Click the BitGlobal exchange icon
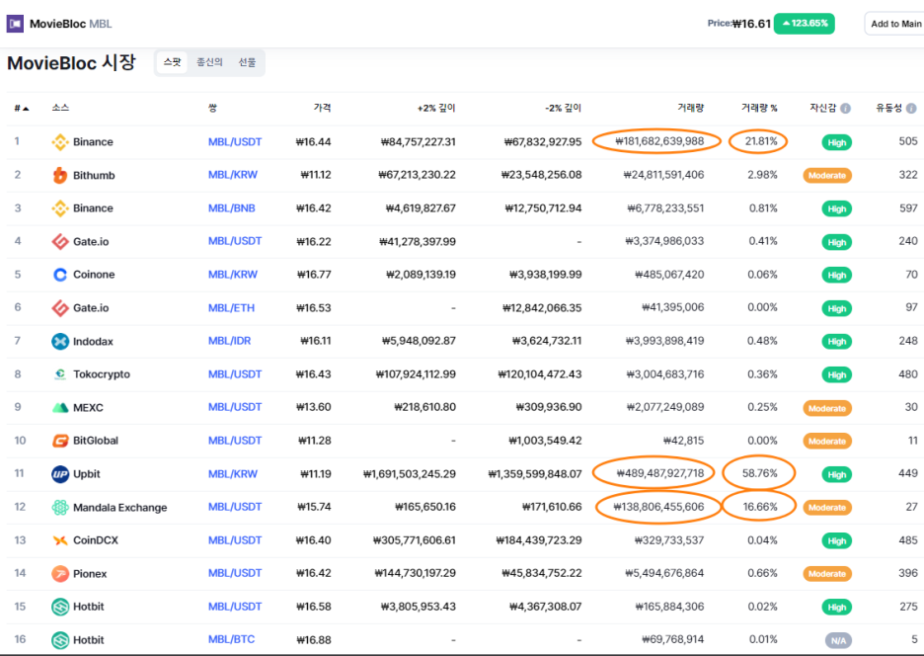Image resolution: width=924 pixels, height=656 pixels. click(x=60, y=441)
